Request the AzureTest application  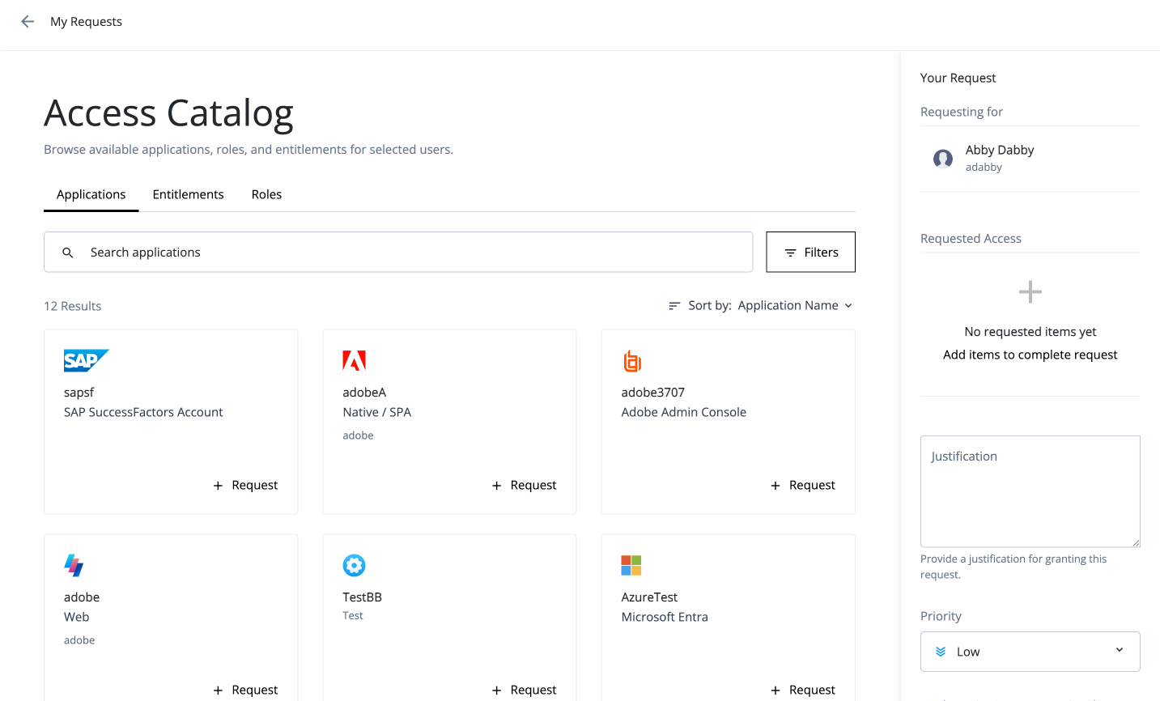802,689
